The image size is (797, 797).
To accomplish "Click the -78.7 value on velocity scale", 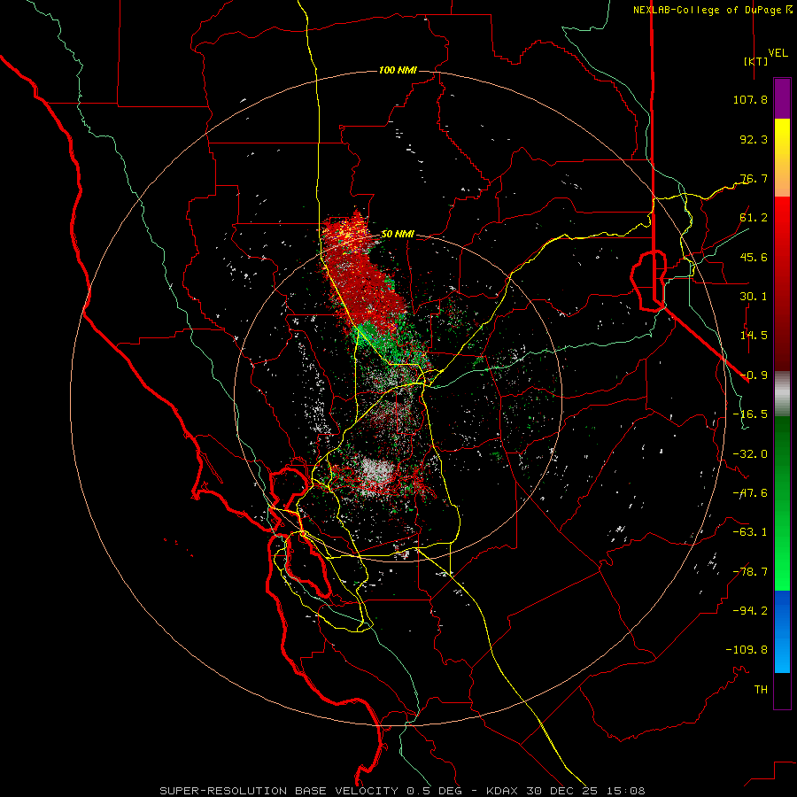I will [750, 572].
